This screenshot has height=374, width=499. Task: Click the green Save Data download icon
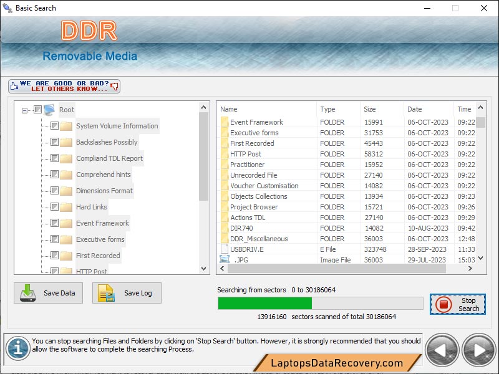(29, 293)
